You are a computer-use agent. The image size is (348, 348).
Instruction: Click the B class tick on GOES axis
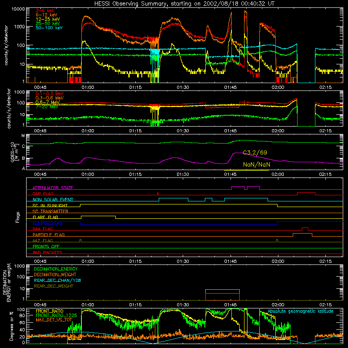23,158
